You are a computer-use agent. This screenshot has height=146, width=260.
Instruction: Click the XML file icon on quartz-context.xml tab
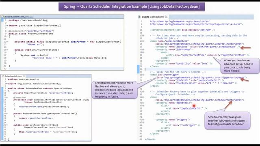(x=139, y=17)
